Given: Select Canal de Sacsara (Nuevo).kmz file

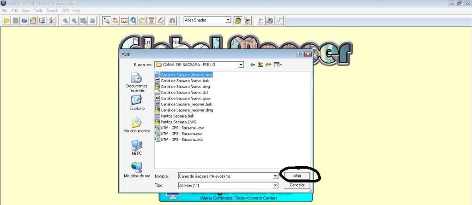Looking at the screenshot, I should (x=184, y=75).
